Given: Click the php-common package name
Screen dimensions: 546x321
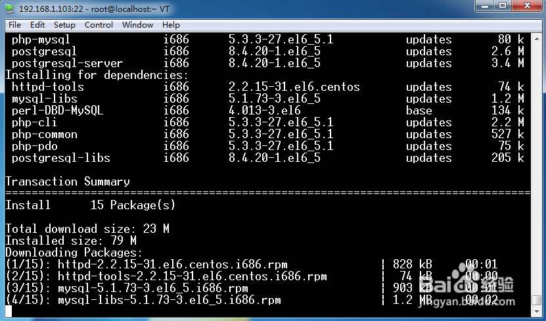Looking at the screenshot, I should [44, 134].
